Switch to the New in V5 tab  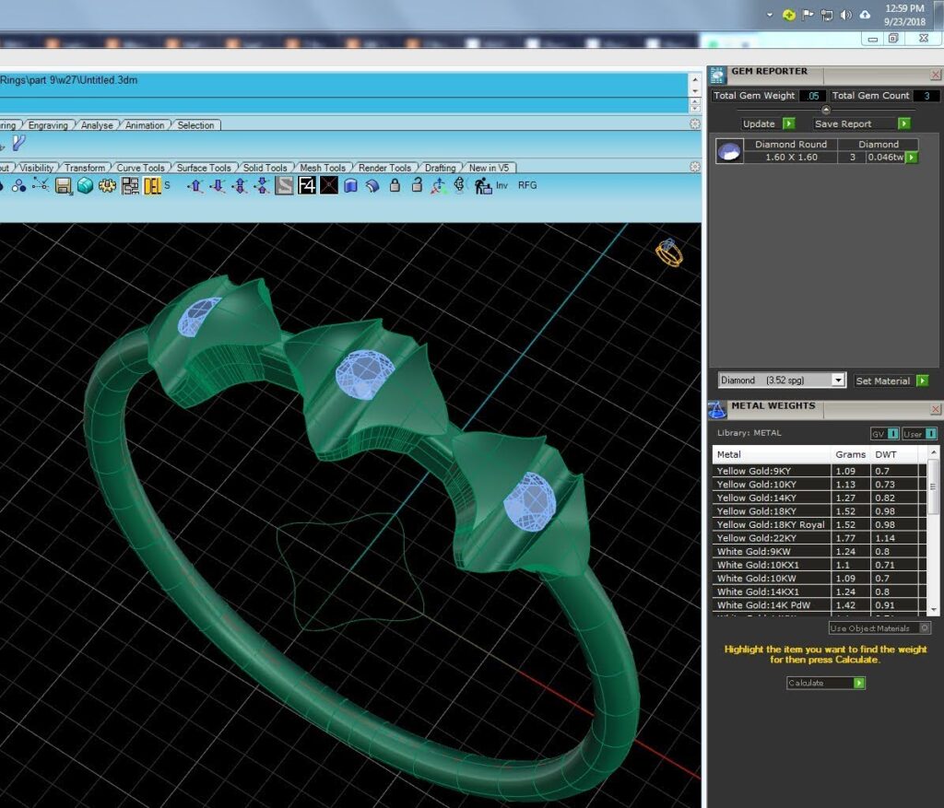point(489,168)
